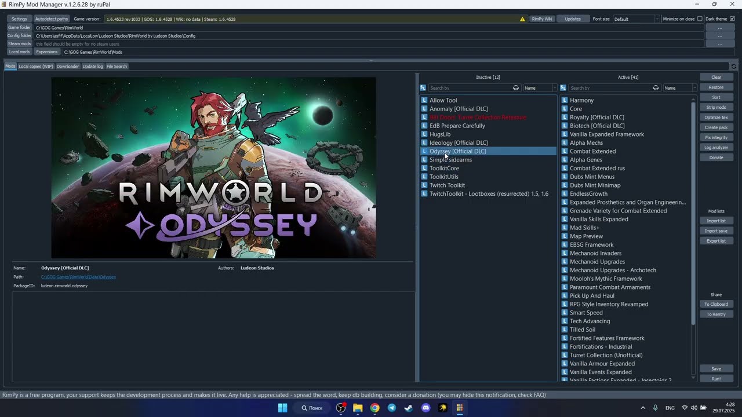Click the Run! button
This screenshot has height=417, width=742.
[716, 379]
